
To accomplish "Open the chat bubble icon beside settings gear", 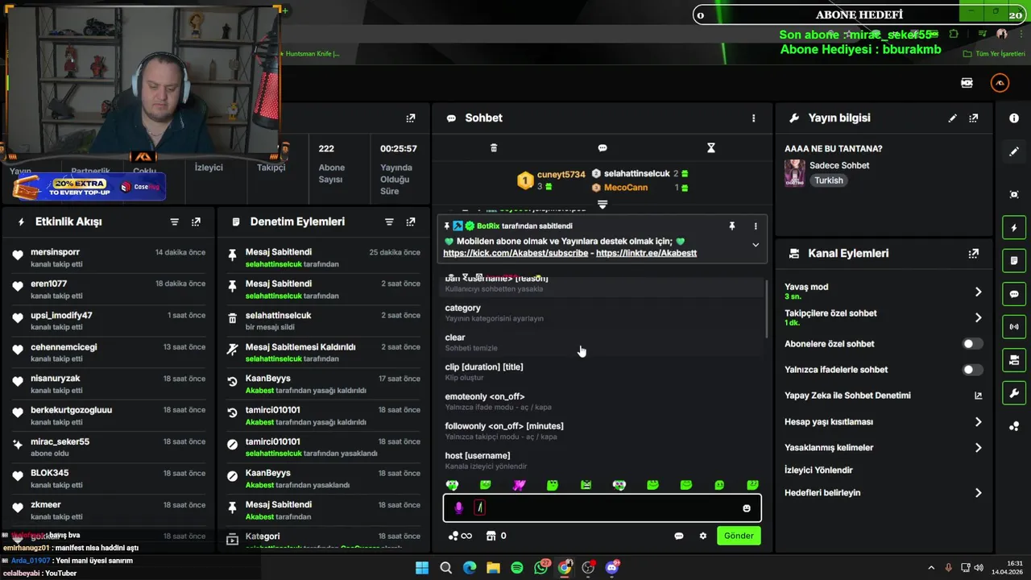I will (679, 536).
